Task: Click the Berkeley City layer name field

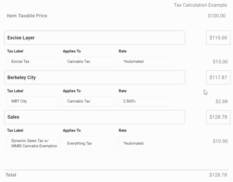Action: click(95, 77)
